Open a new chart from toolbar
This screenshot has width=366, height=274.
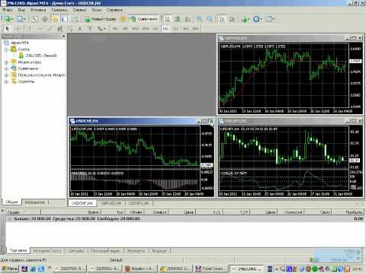coord(9,19)
